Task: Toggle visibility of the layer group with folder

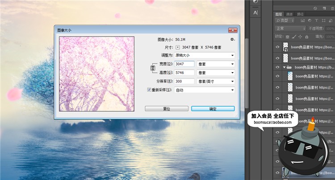Action: point(277,67)
